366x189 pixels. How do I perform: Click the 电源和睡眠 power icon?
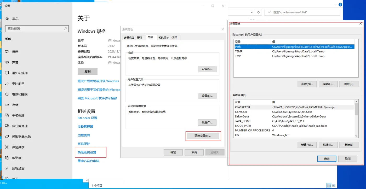pyautogui.click(x=7, y=94)
